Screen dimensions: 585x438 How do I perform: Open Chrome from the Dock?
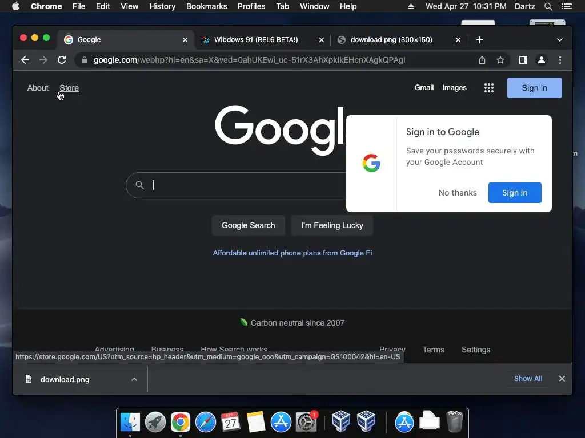[180, 422]
